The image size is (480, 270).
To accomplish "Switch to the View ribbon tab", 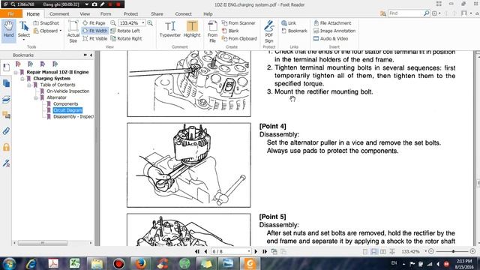I will point(85,13).
